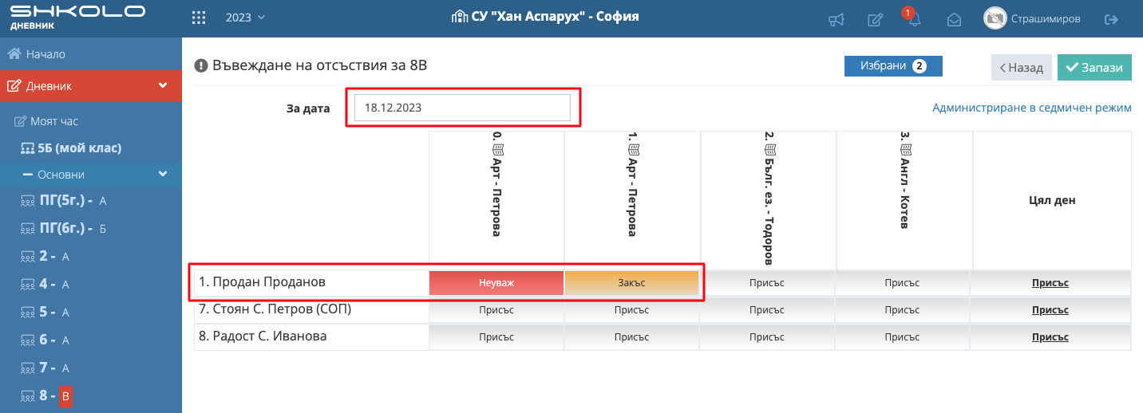
Task: Go to Начало in sidebar
Action: tap(36, 54)
